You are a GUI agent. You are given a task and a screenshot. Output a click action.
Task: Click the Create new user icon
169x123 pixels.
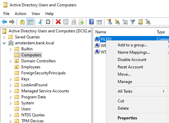tap(110, 22)
